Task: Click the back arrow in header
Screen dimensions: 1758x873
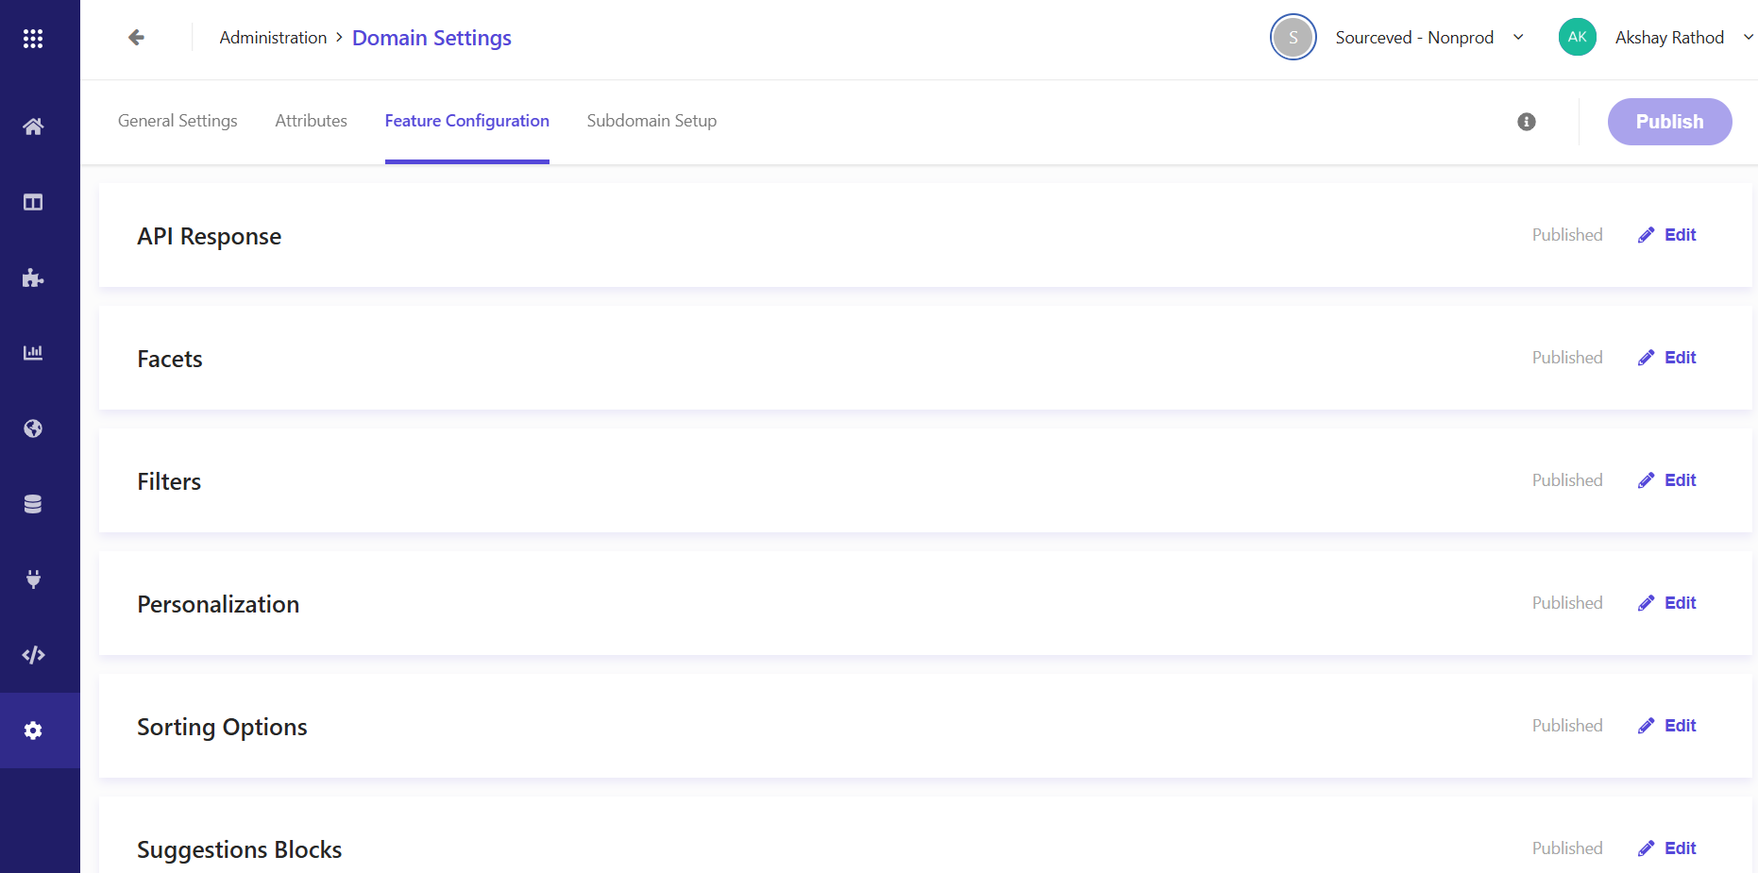Action: (136, 38)
